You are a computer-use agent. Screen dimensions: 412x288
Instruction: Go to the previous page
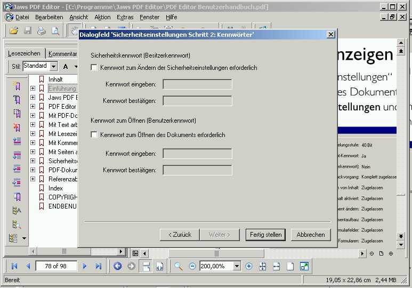coord(28,266)
